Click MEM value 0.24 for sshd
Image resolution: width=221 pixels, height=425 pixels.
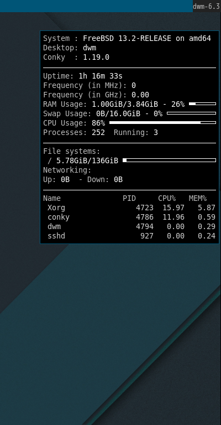(x=207, y=236)
